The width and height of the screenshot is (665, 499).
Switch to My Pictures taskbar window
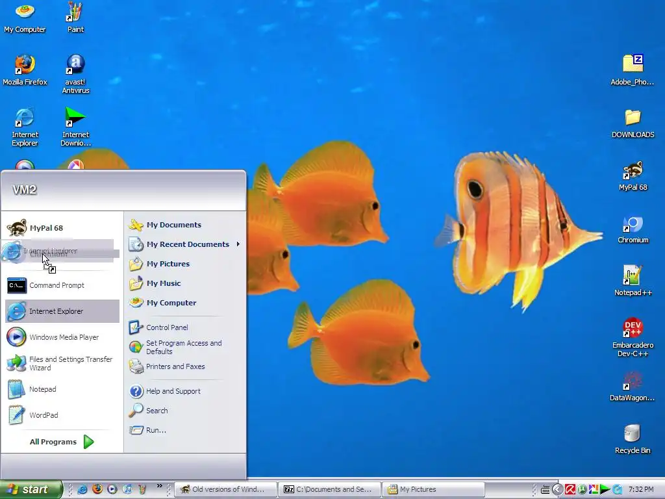pyautogui.click(x=433, y=489)
